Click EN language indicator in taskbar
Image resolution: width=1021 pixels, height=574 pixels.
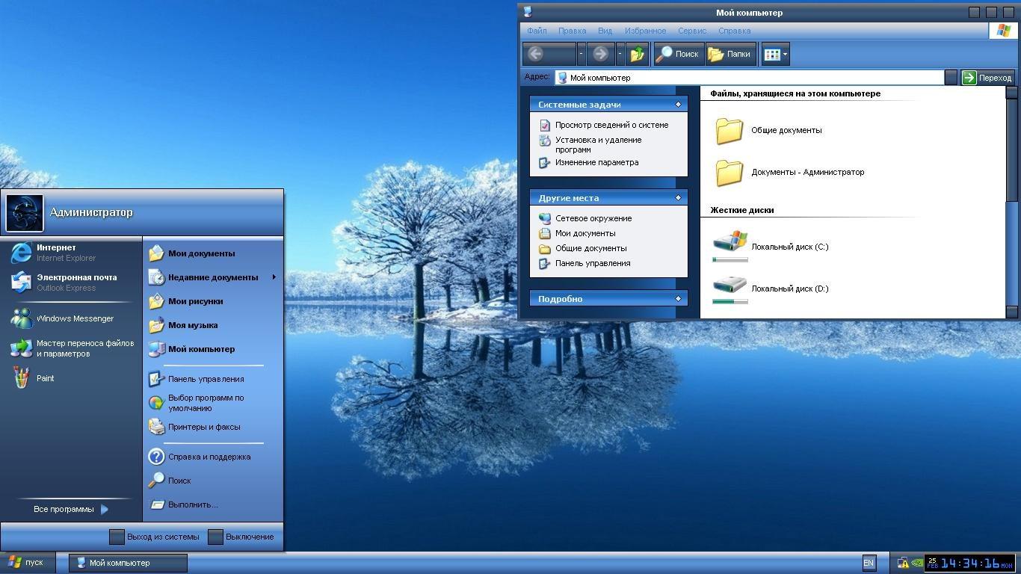click(869, 563)
